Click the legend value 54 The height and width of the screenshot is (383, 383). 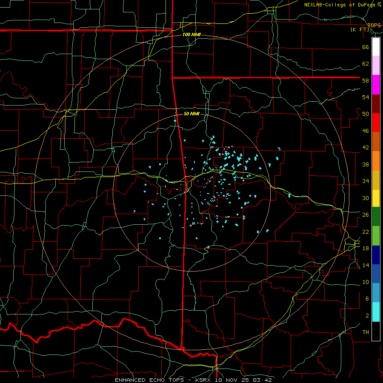click(366, 97)
